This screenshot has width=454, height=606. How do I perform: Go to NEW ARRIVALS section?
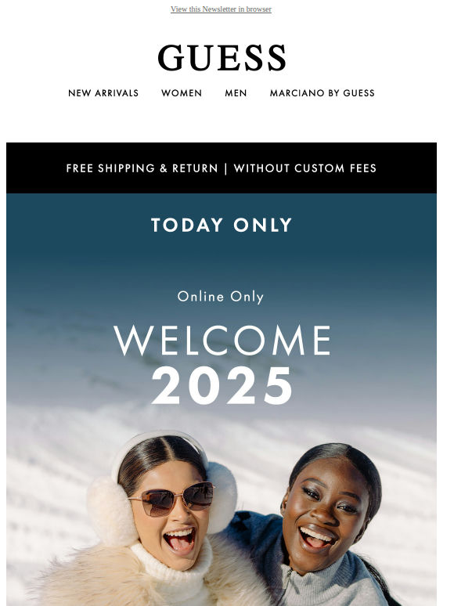103,93
